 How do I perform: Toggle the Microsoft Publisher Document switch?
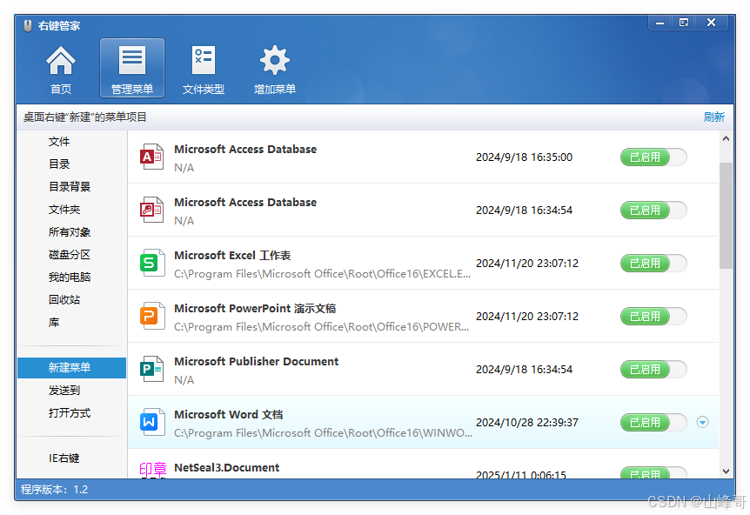[653, 369]
